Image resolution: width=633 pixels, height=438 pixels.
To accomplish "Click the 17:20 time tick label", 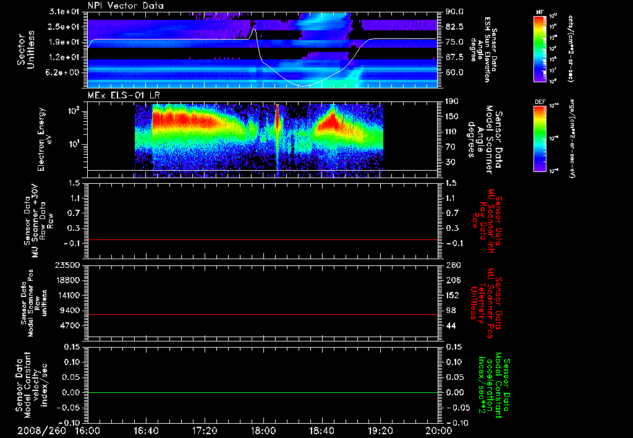I will tap(205, 431).
